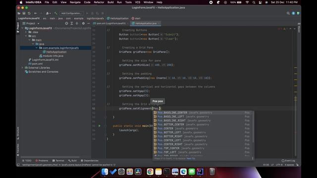
Task: Select Pos.CENTER_RIGHT suggestion
Action: pyautogui.click(x=203, y=144)
